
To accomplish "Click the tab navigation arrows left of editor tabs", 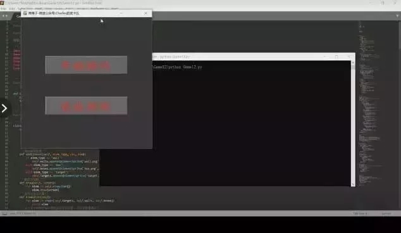I will click(x=5, y=16).
